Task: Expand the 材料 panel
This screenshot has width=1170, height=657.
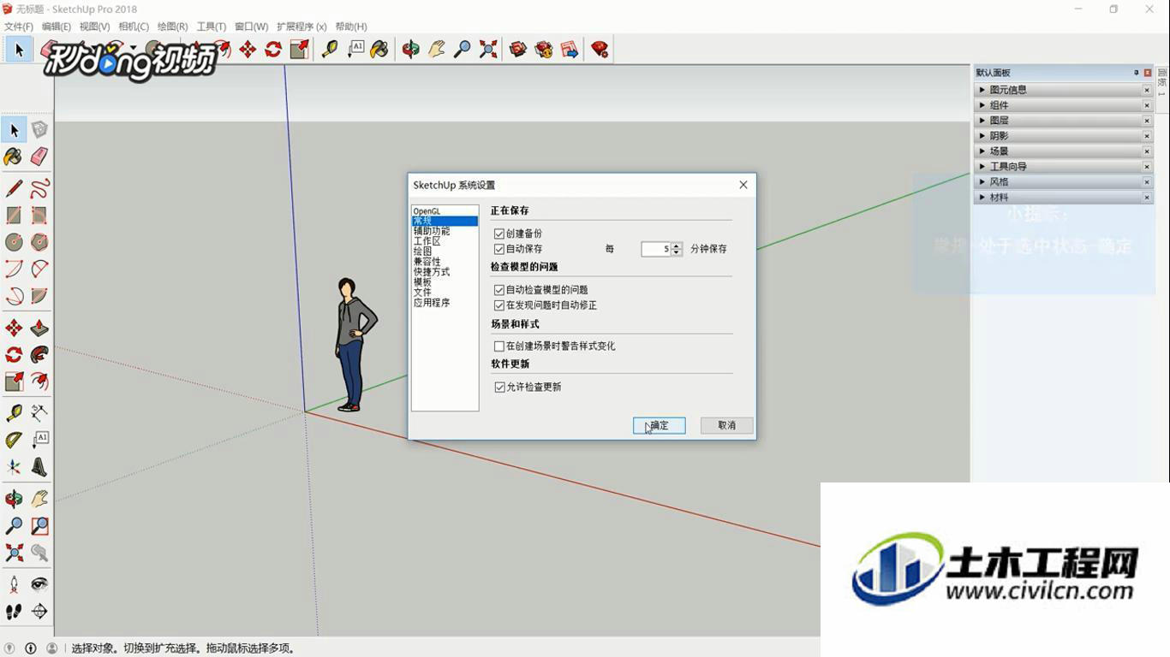Action: pyautogui.click(x=1062, y=198)
